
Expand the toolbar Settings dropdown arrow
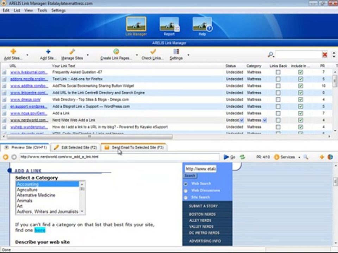click(x=188, y=55)
